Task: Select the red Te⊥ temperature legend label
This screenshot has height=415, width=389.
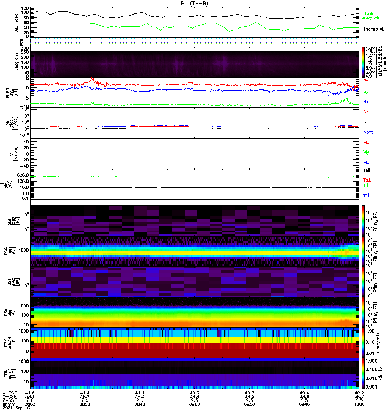Action: click(x=367, y=180)
